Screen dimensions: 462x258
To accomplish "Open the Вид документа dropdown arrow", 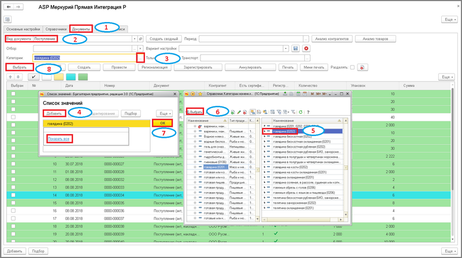I will [135, 39].
